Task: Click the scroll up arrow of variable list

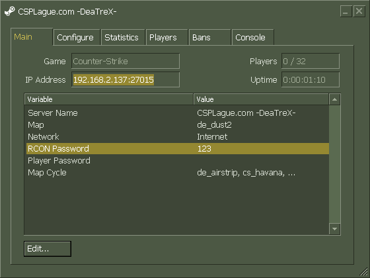Action: [x=334, y=99]
